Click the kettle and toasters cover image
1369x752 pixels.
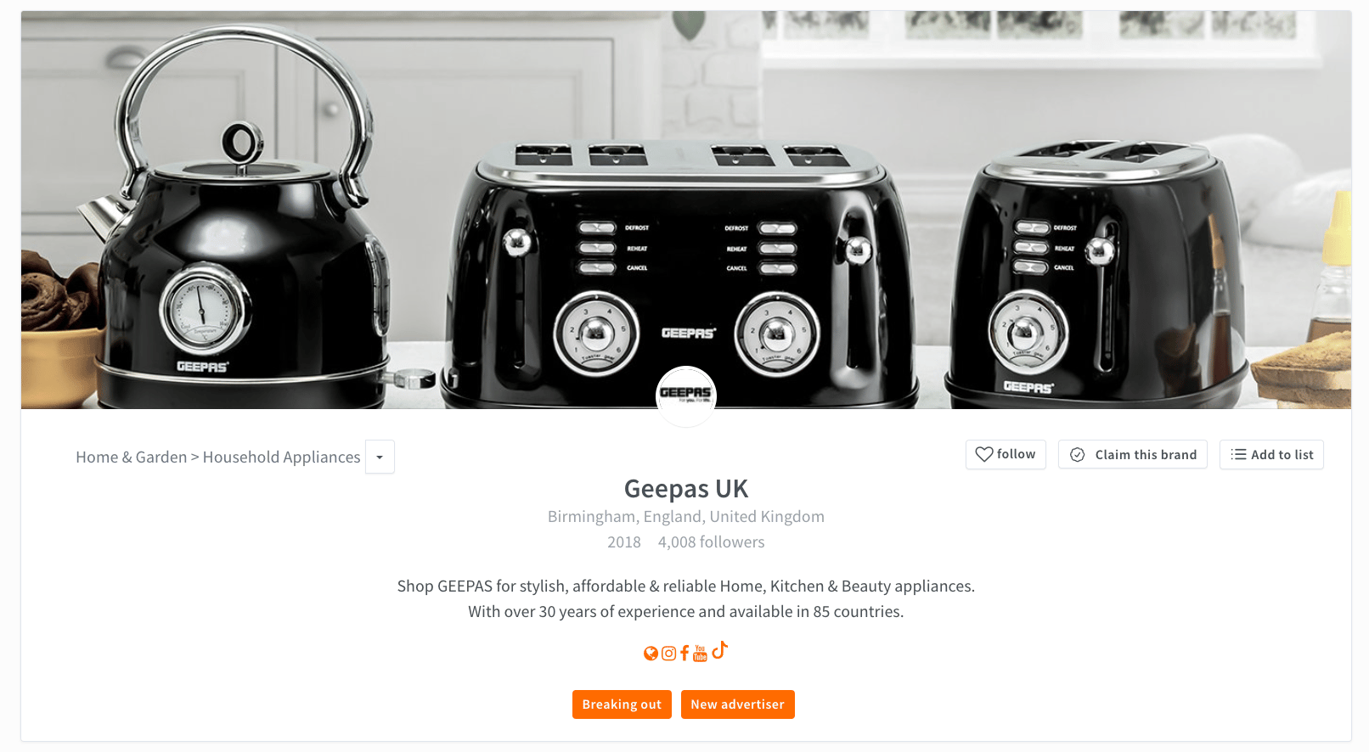coord(686,210)
